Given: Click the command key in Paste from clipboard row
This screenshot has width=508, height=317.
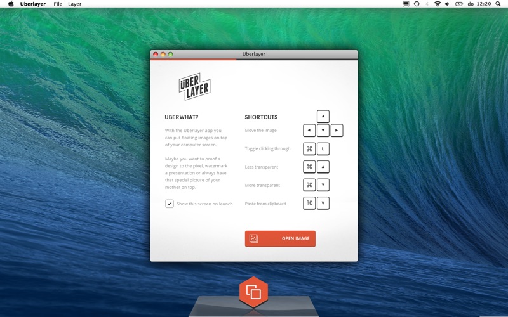Looking at the screenshot, I should pyautogui.click(x=309, y=203).
